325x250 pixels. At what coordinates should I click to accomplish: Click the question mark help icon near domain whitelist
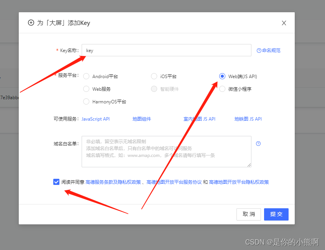(x=258, y=143)
